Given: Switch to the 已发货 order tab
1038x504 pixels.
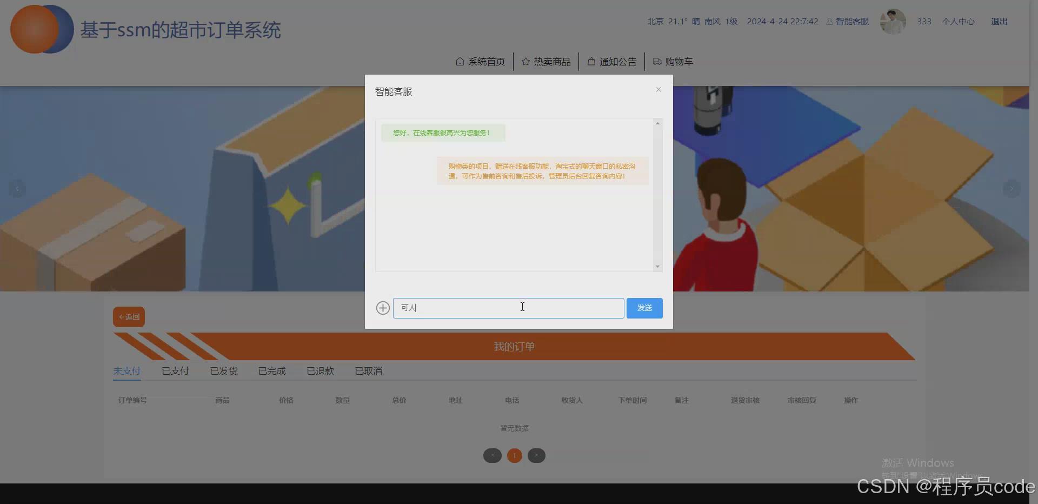Looking at the screenshot, I should tap(223, 371).
